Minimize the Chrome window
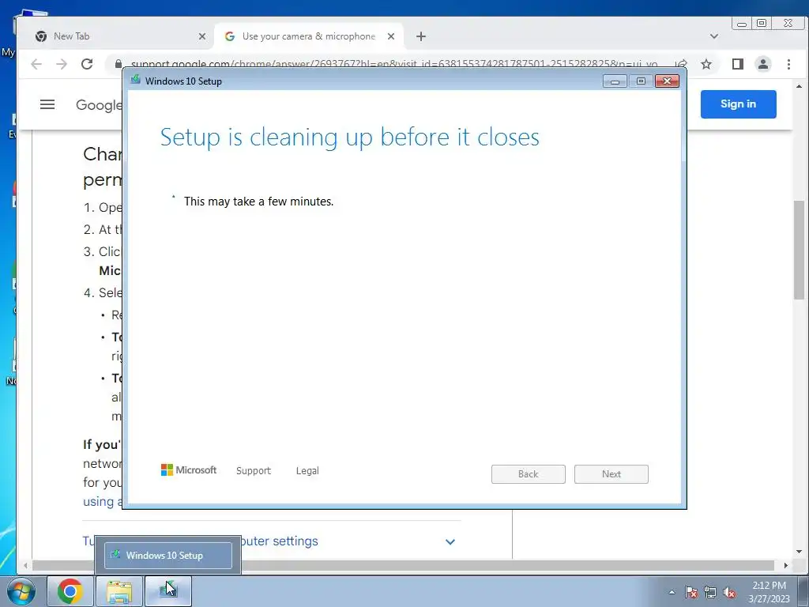 click(x=742, y=23)
